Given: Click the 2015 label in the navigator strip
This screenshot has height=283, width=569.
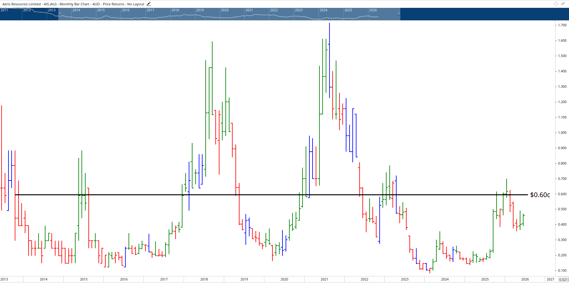Looking at the screenshot, I should click(x=101, y=10).
